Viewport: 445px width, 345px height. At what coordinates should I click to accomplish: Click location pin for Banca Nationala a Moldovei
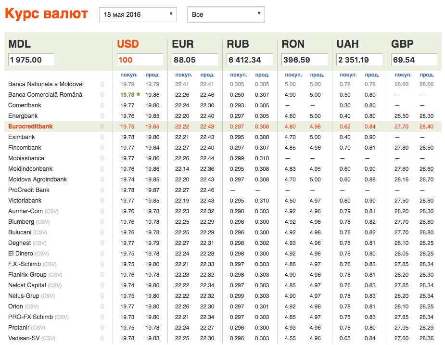[x=102, y=84]
